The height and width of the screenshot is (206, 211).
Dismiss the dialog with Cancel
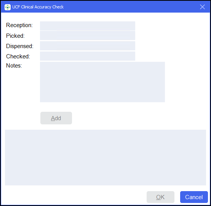[x=194, y=197]
